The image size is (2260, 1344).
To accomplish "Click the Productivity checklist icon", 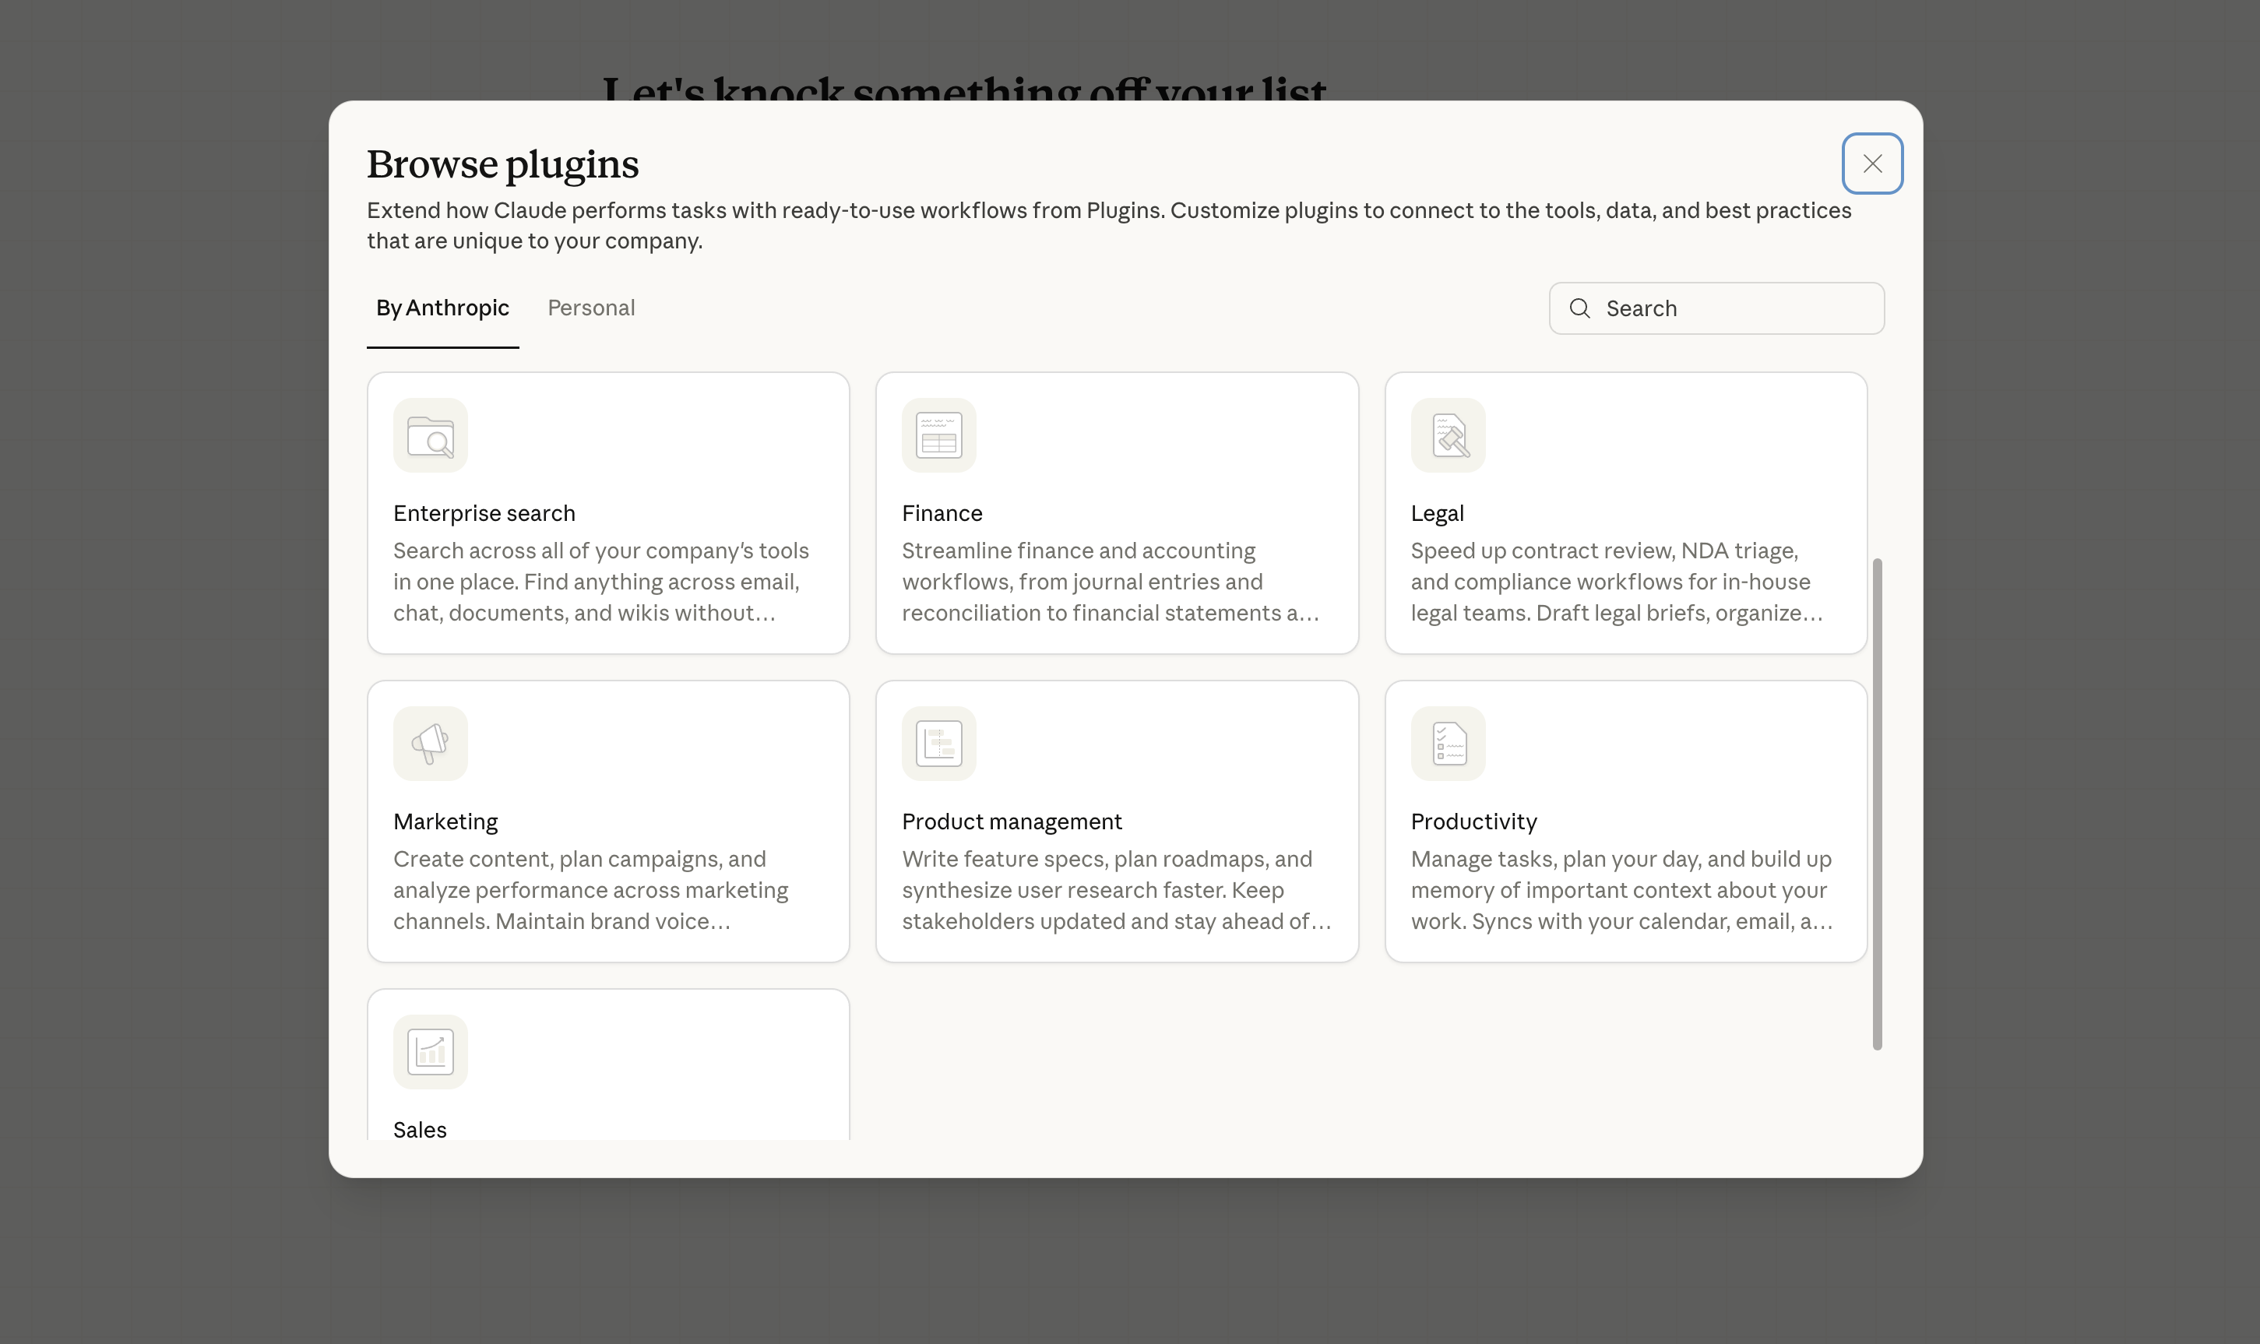I will click(x=1448, y=744).
